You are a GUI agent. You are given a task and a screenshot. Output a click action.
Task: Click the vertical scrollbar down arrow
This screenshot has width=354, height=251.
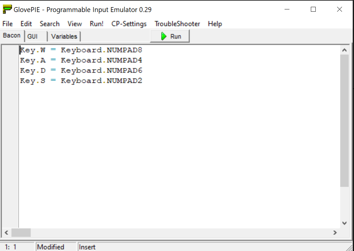tap(344, 223)
